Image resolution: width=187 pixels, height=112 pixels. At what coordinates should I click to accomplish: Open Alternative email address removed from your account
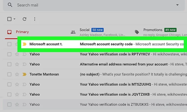point(124,64)
